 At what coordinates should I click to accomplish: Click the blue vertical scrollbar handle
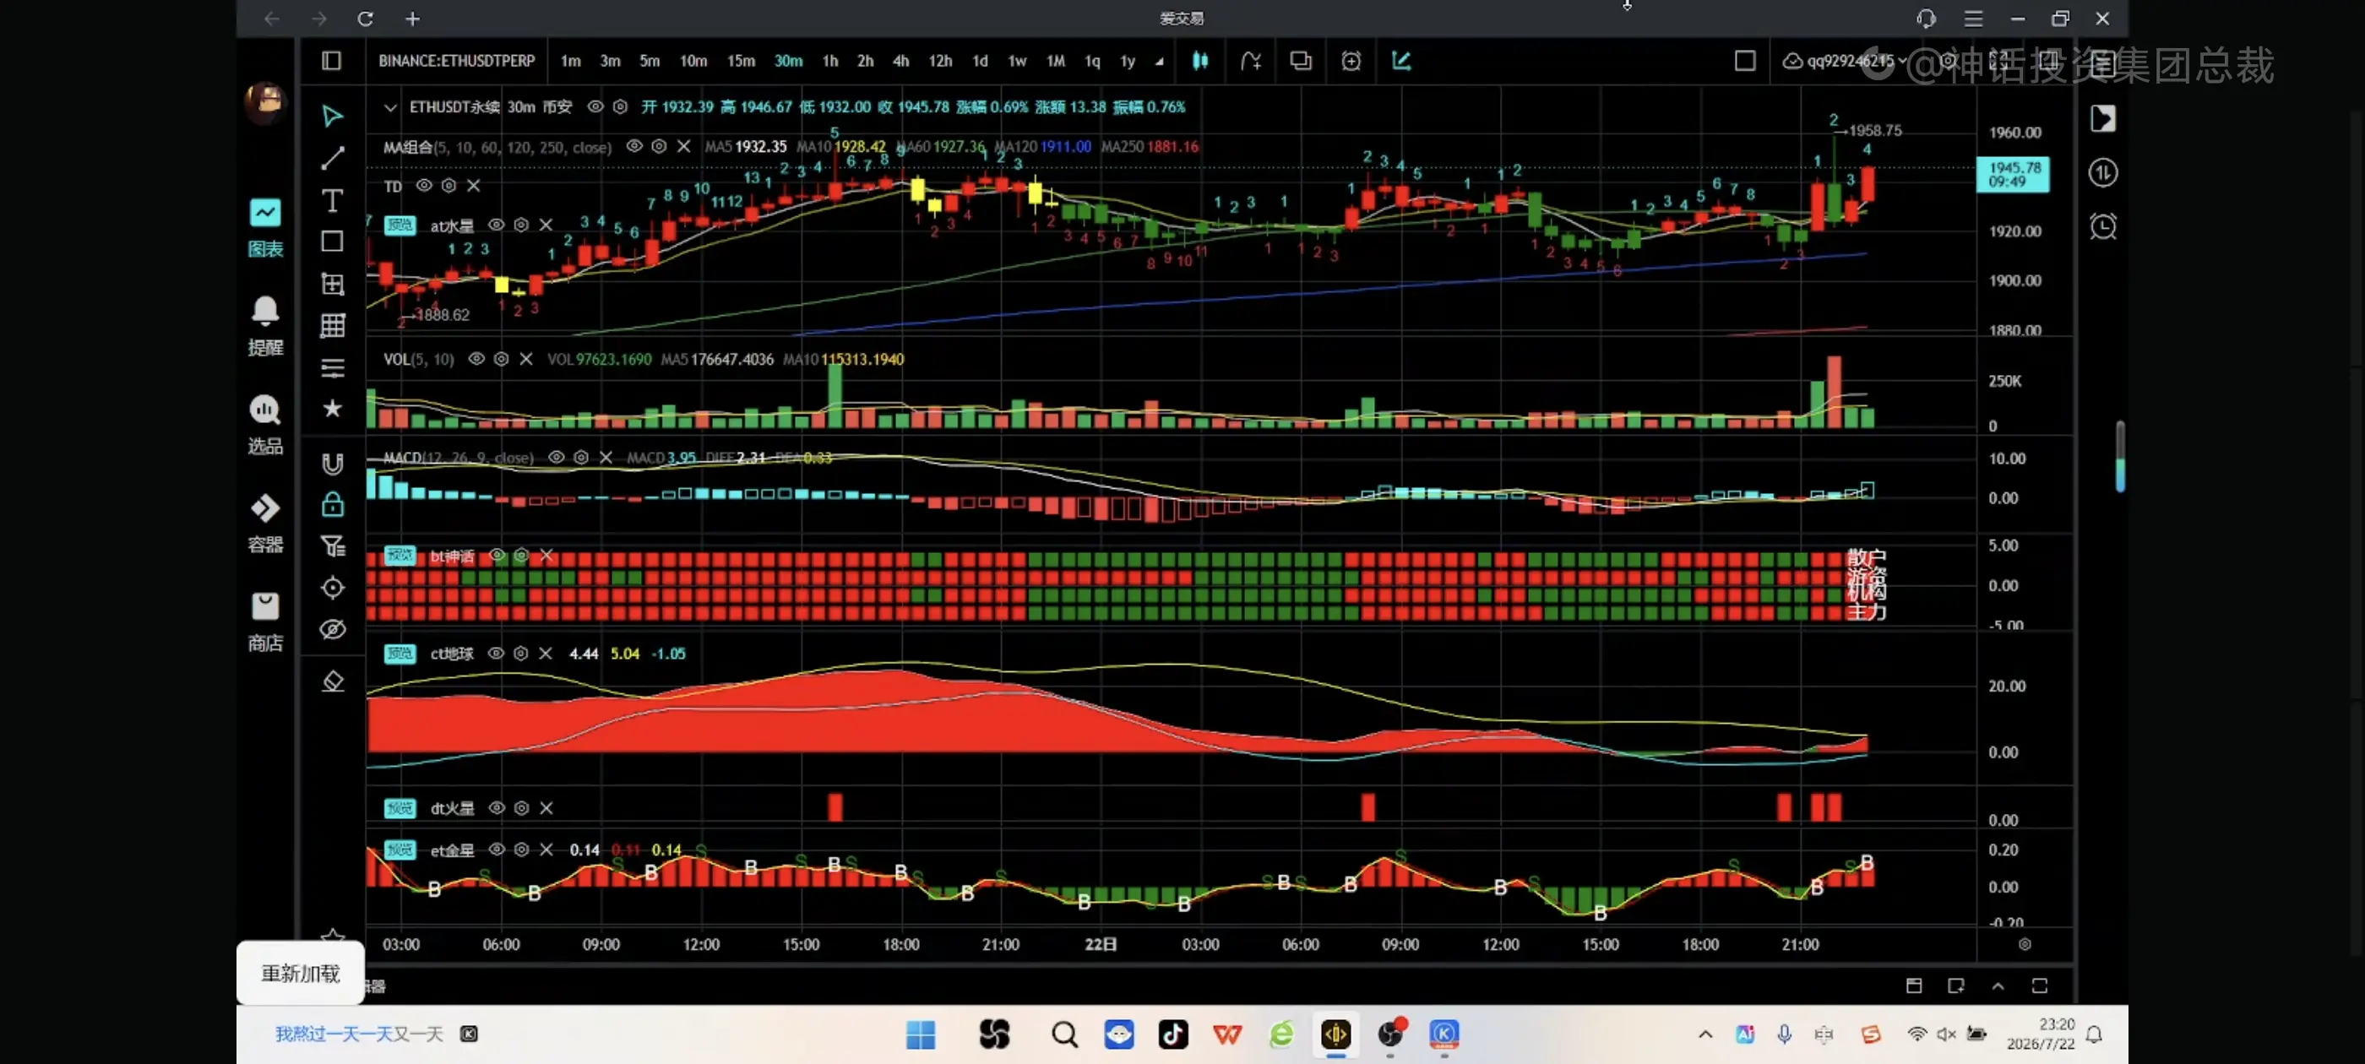click(x=2120, y=456)
